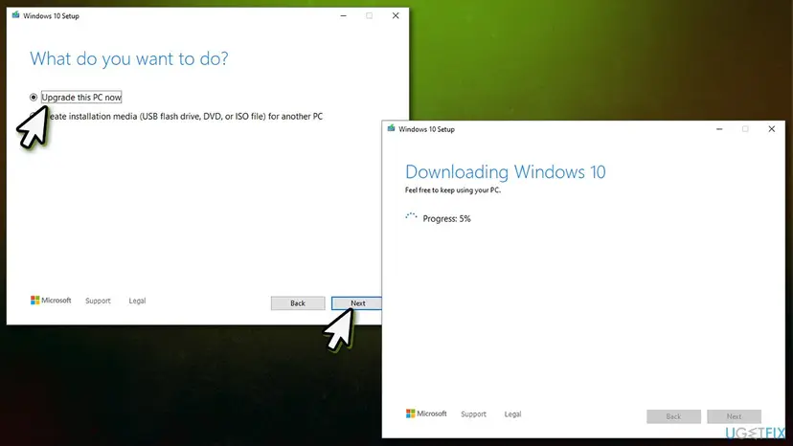Click the greyed-out Next button in the Downloading window
Viewport: 793px width, 446px height.
coord(734,416)
